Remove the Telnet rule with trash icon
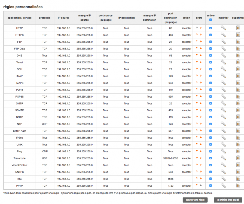 click(238, 62)
